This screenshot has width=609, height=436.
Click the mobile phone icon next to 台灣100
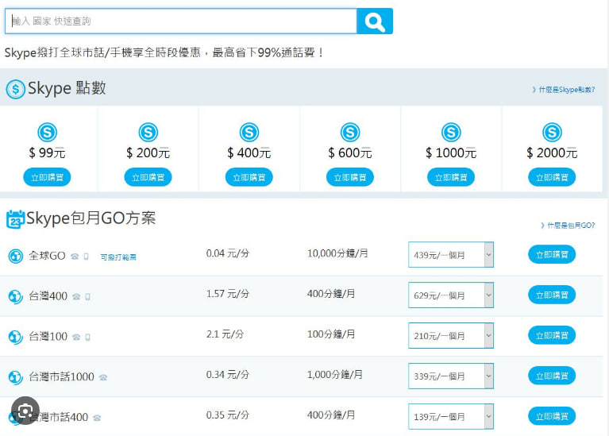(x=88, y=338)
